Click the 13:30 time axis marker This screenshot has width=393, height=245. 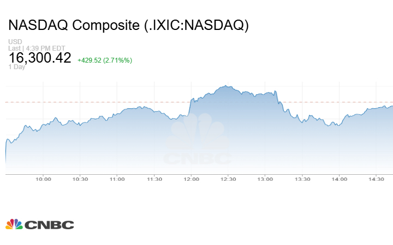(302, 179)
